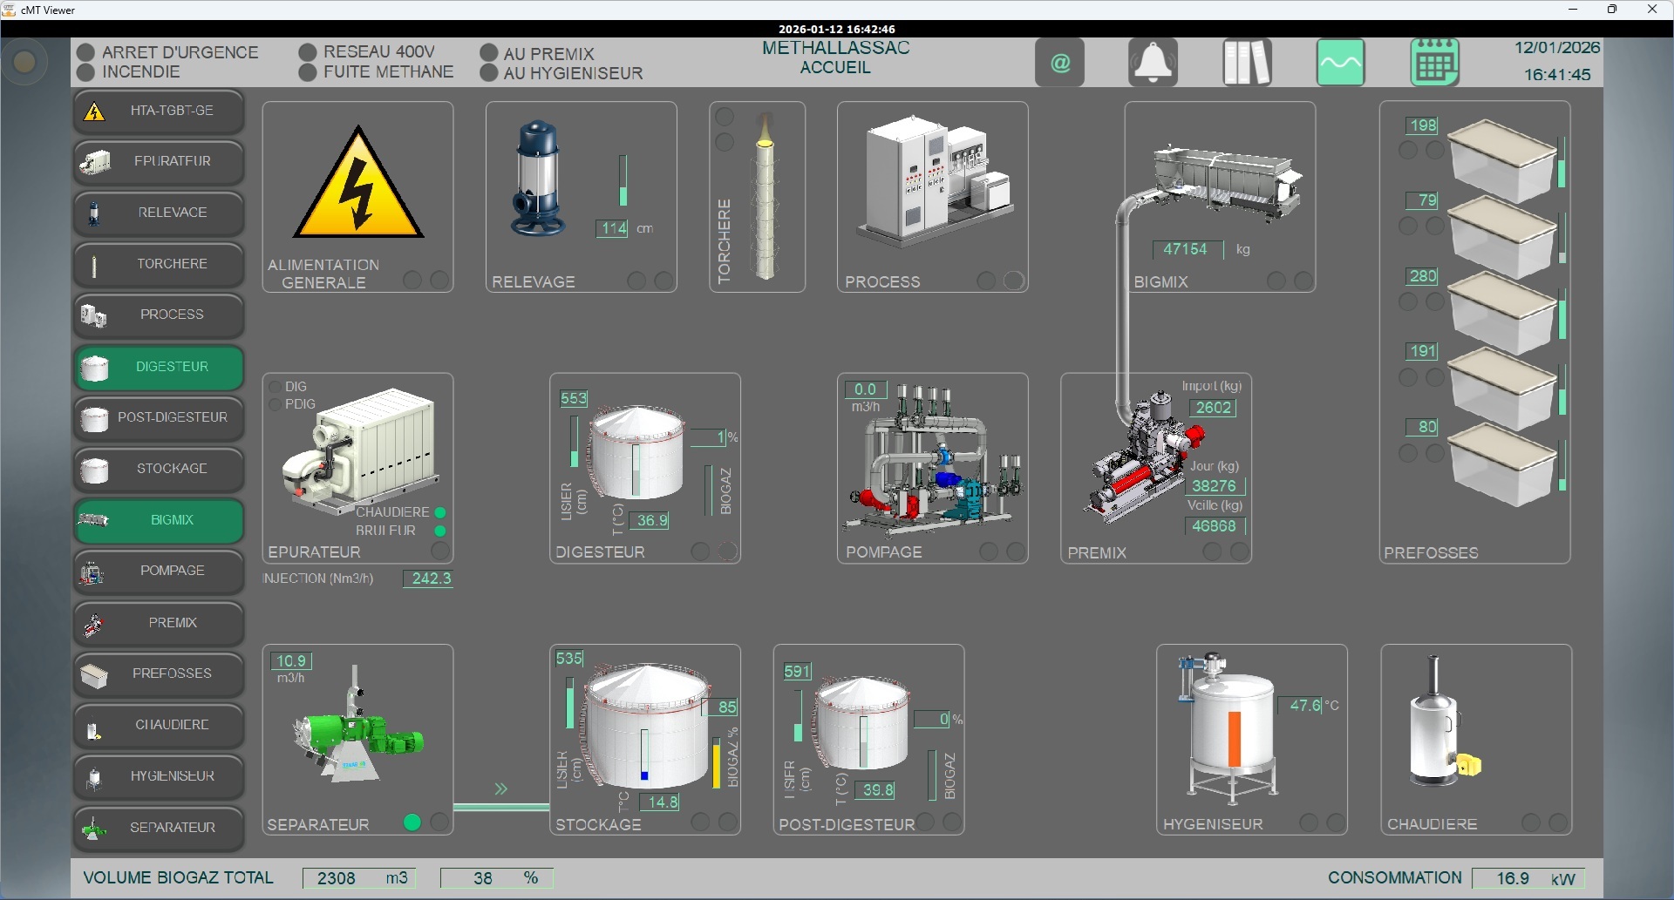Viewport: 1674px width, 900px height.
Task: Open the green trend curve icon
Action: 1340,63
